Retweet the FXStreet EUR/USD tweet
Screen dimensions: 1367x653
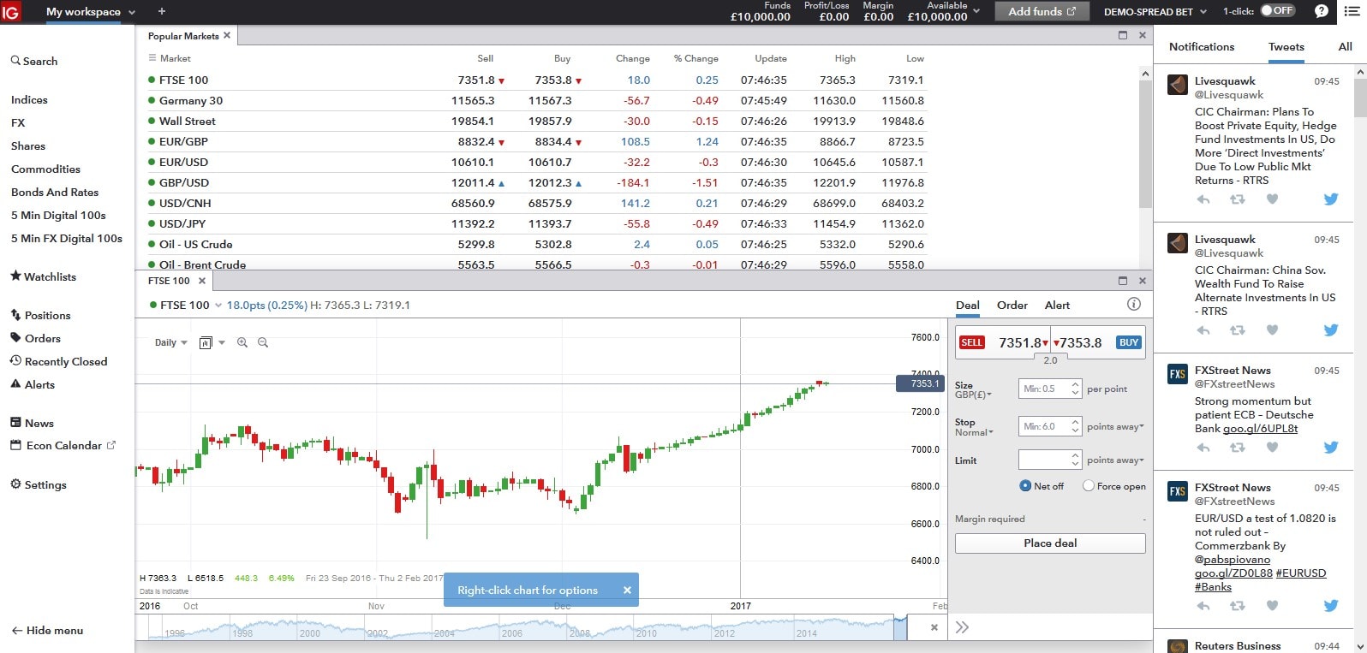[1238, 606]
